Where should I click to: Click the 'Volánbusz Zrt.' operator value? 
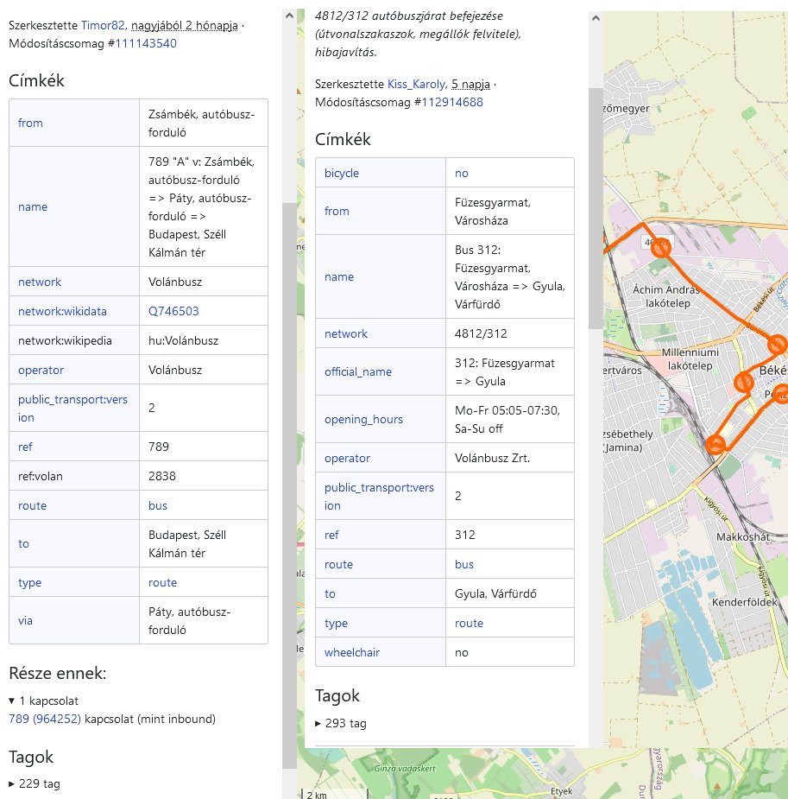click(492, 458)
